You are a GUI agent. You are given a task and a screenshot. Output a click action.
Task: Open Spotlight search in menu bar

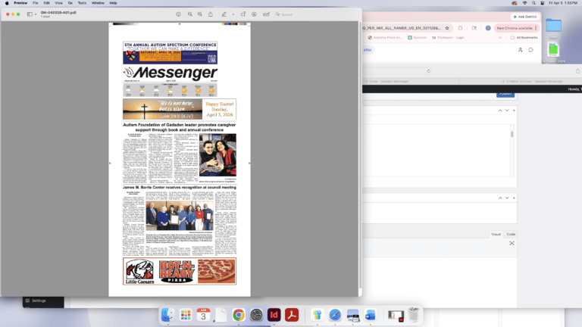[533, 3]
